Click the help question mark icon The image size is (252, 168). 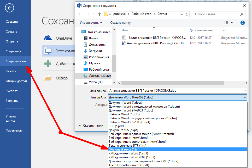(x=242, y=23)
